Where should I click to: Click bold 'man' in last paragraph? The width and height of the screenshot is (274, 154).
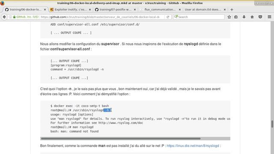point(102,146)
